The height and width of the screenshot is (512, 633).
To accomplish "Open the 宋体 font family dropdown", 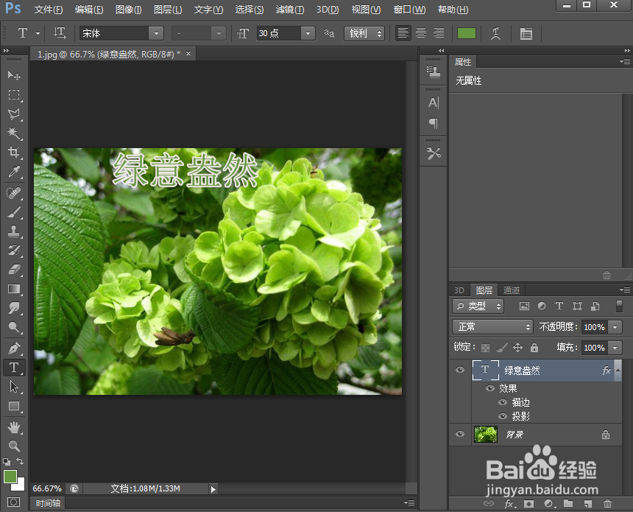I will point(156,34).
